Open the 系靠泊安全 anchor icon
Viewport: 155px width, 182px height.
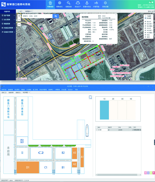pyautogui.click(x=87, y=3)
